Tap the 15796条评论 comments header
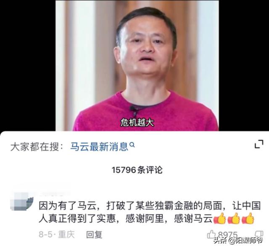269x250 pixels. pos(137,170)
